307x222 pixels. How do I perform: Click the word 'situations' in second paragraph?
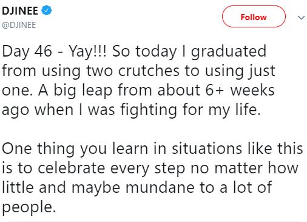(x=207, y=148)
